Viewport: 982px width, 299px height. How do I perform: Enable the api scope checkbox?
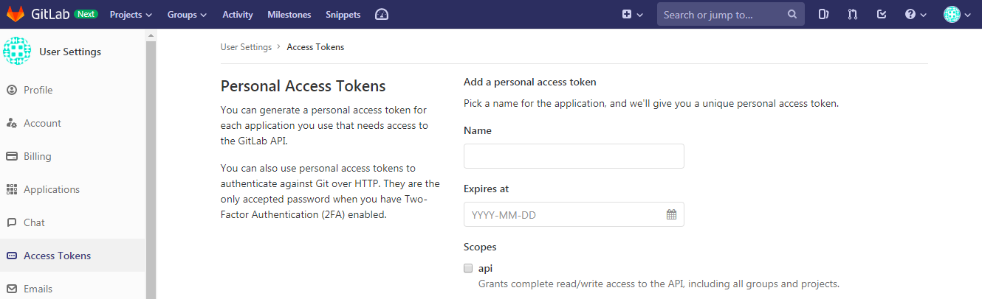(468, 268)
